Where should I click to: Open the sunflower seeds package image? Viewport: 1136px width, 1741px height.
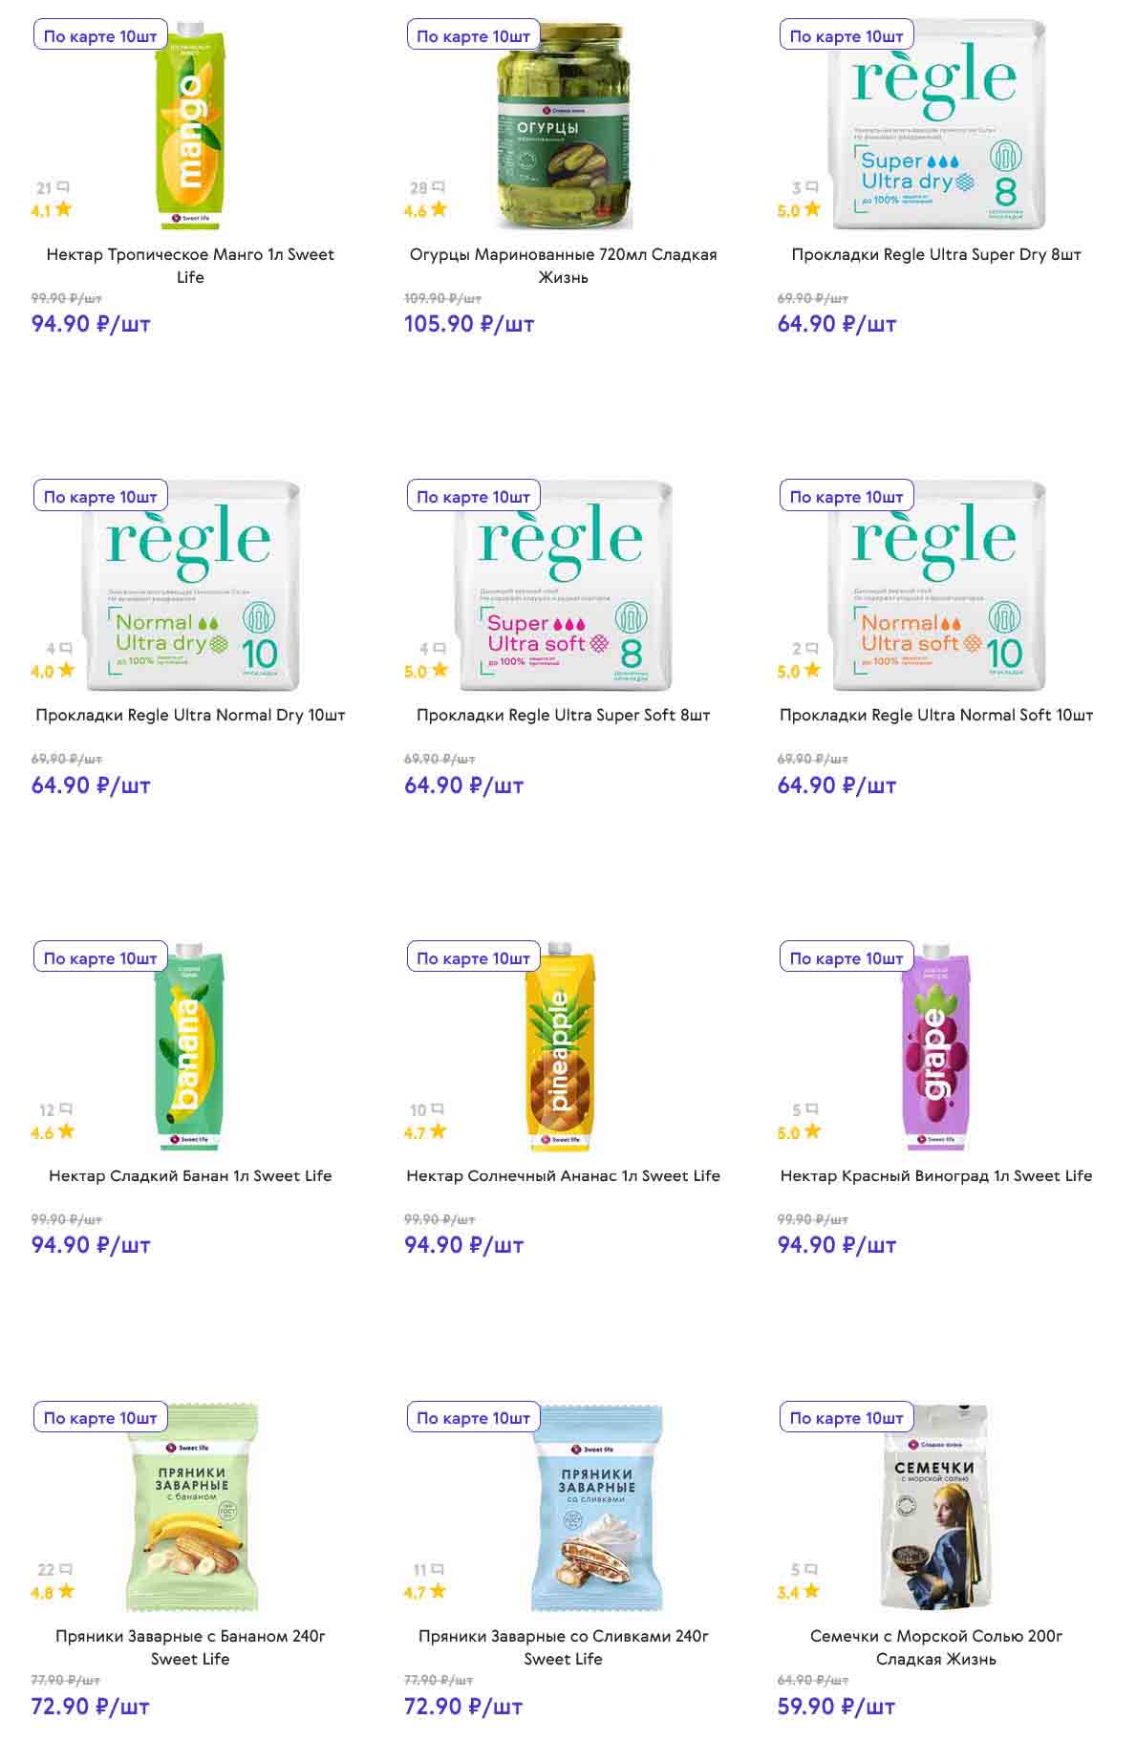pyautogui.click(x=935, y=1508)
